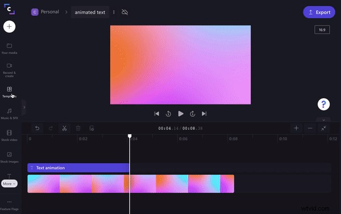Viewport: 341px width, 214px height.
Task: Open the help question mark button
Action: click(x=323, y=104)
